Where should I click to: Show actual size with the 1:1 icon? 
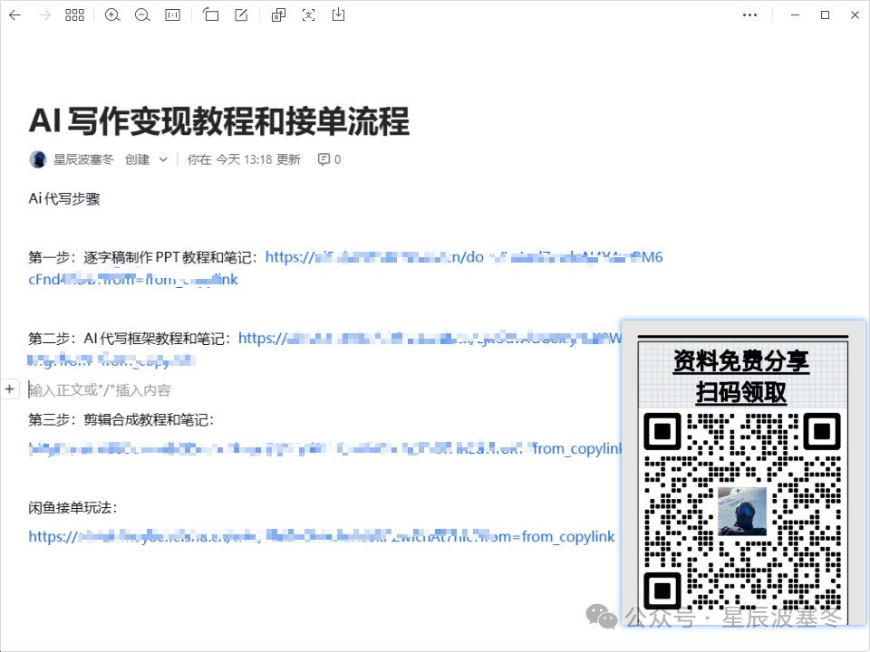[x=172, y=15]
